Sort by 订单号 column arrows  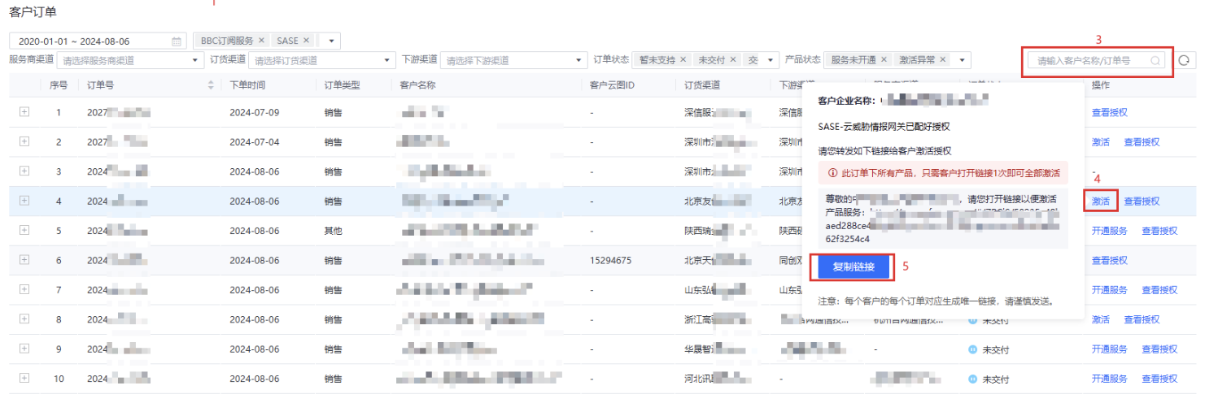pyautogui.click(x=212, y=84)
